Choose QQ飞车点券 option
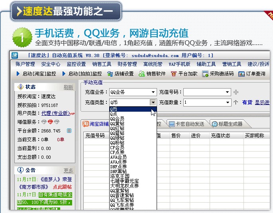Screen dimensions: 273x213 coord(133,205)
